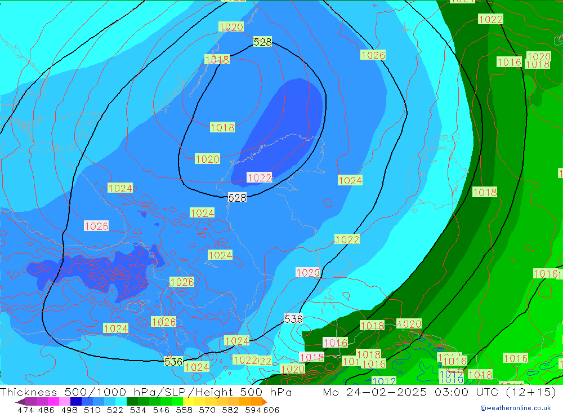Screen dimensions: 563x413
Task: Click the legend value '546'
Action: (x=161, y=410)
